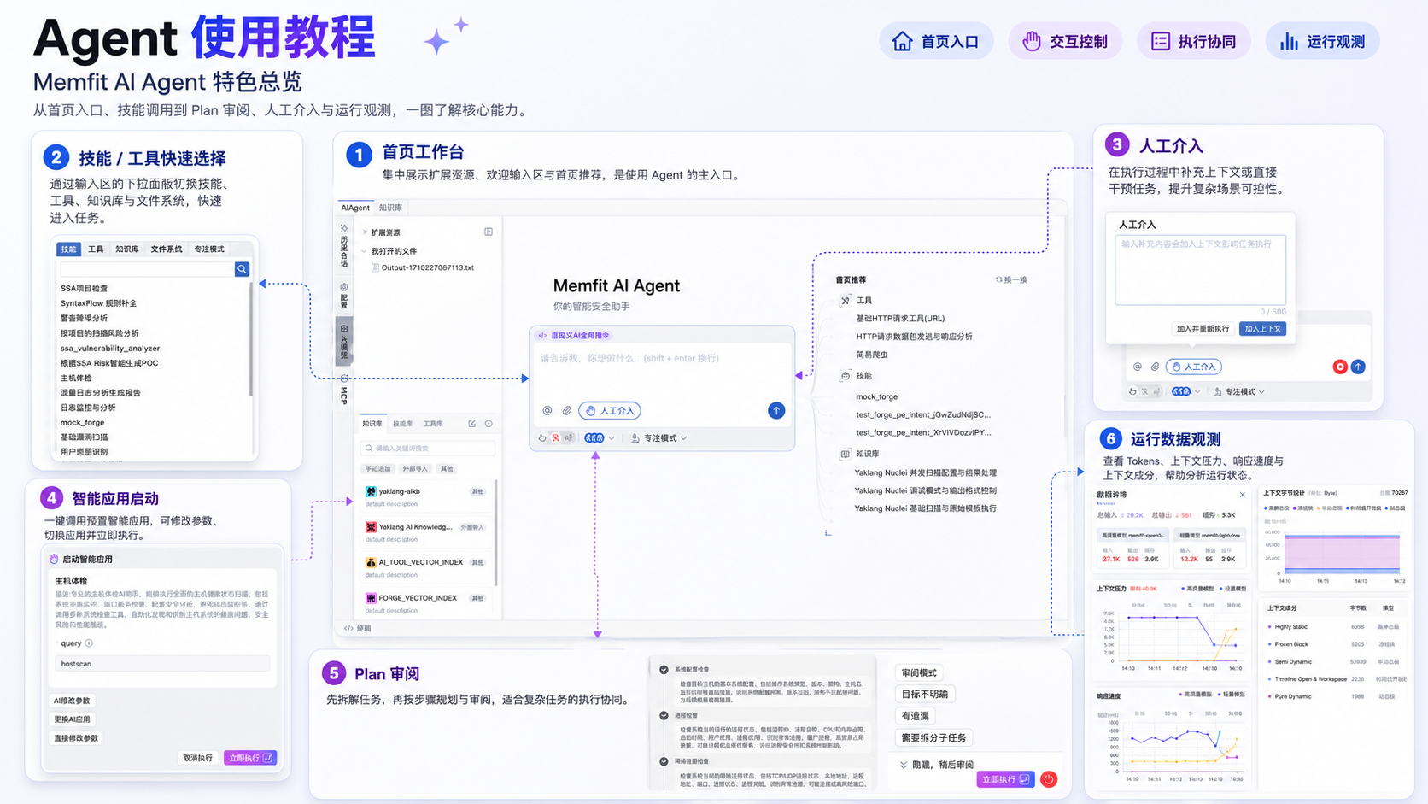Click red stop icon in 人工介入 card
1428x804 pixels.
pyautogui.click(x=1340, y=367)
